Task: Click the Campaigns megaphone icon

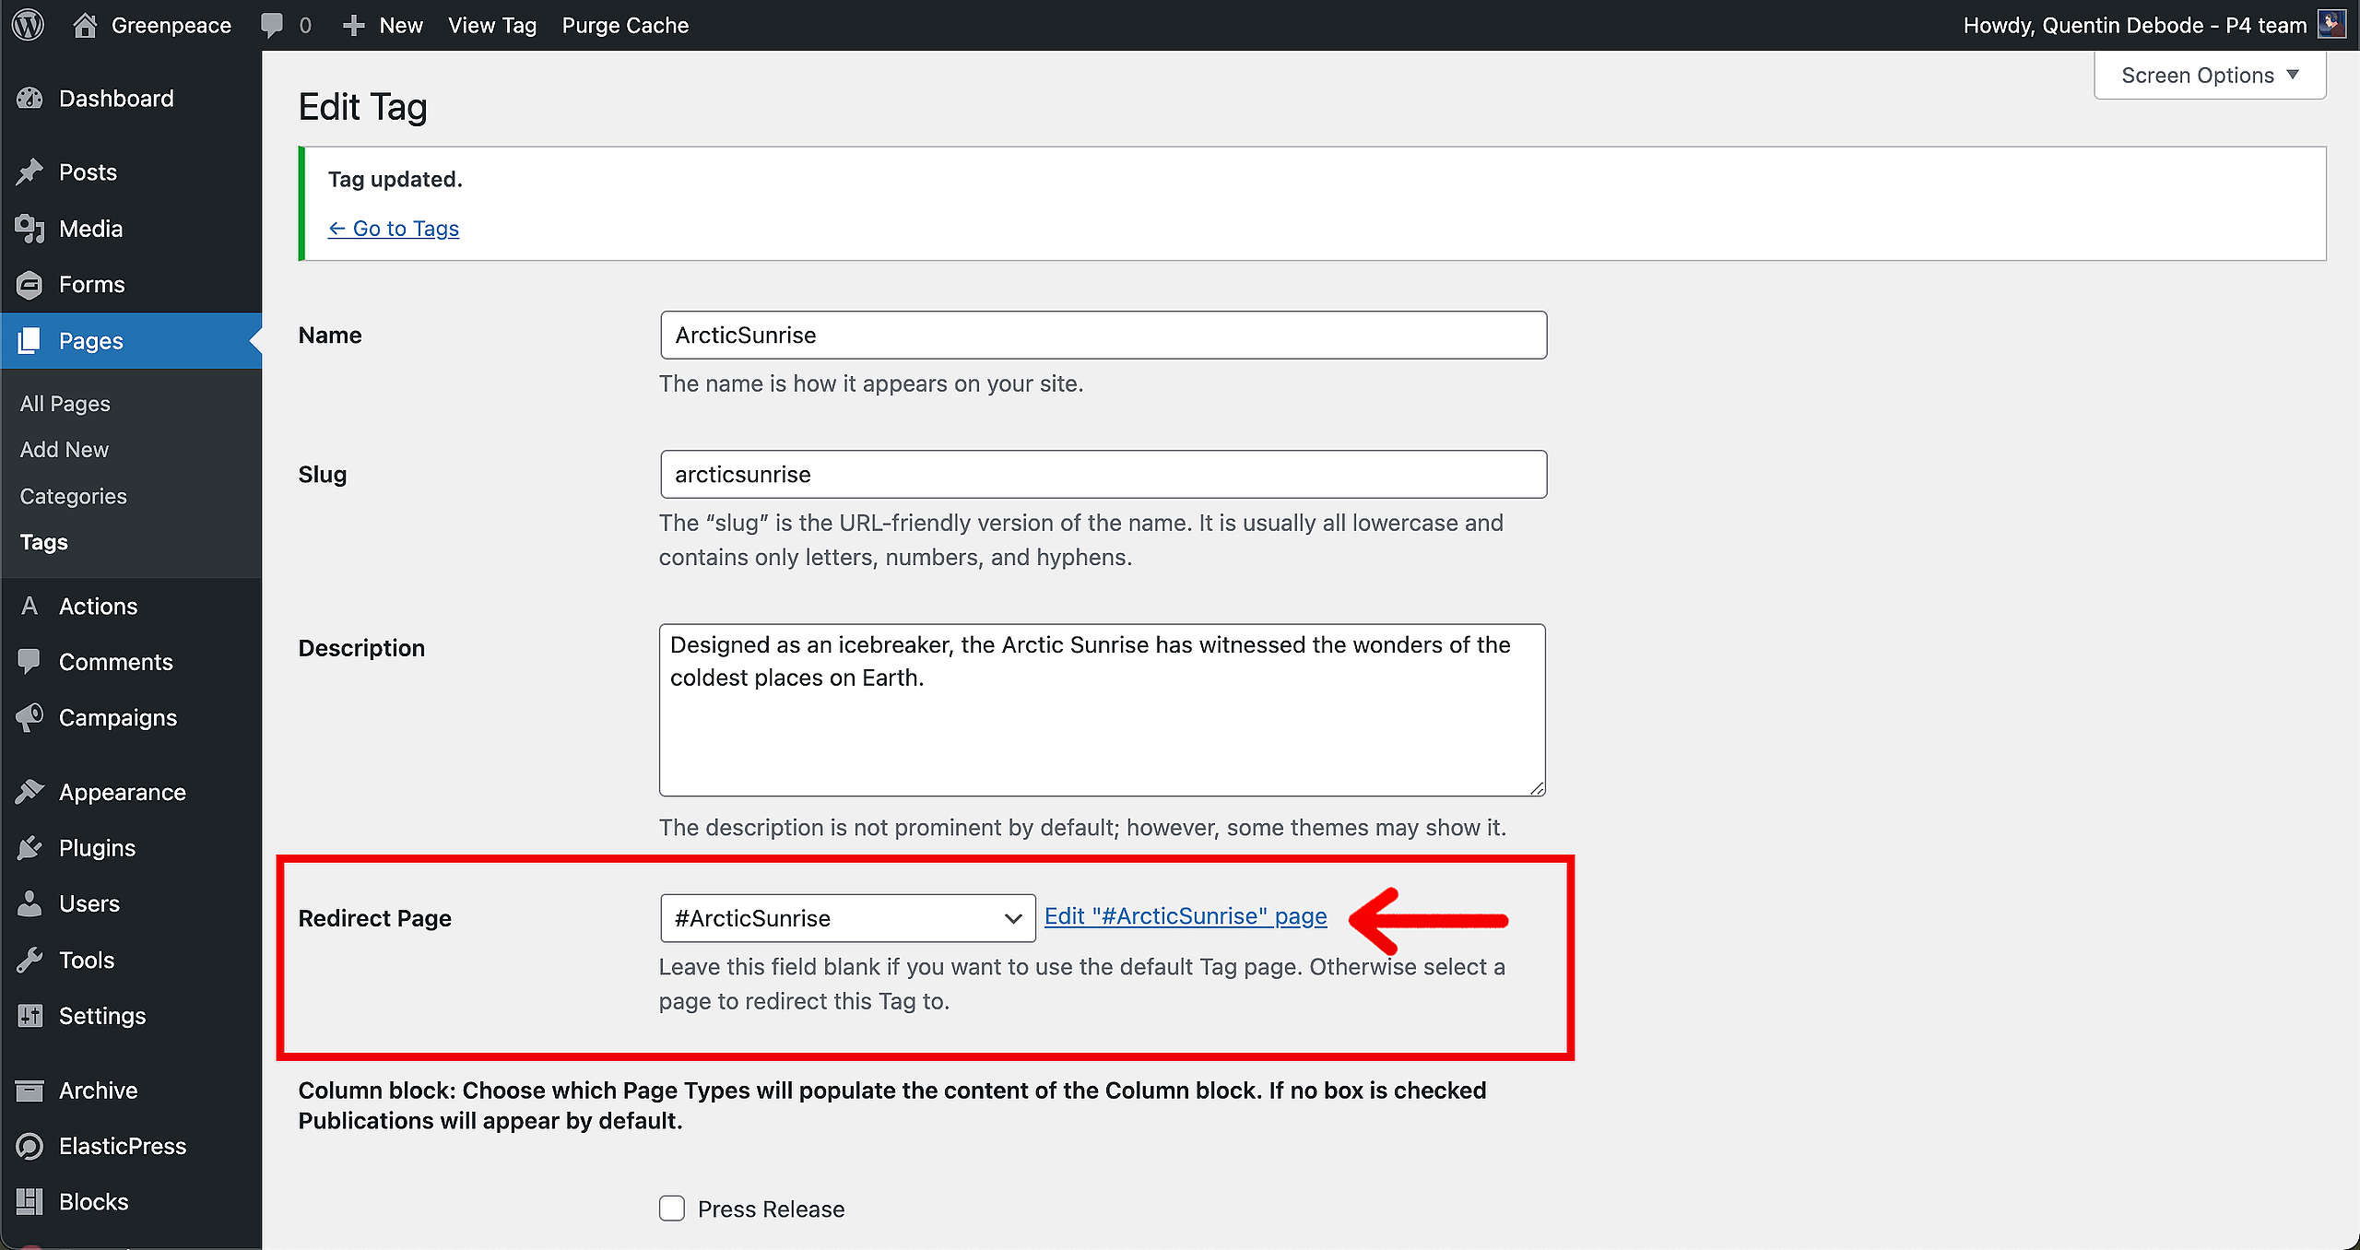Action: pos(29,718)
